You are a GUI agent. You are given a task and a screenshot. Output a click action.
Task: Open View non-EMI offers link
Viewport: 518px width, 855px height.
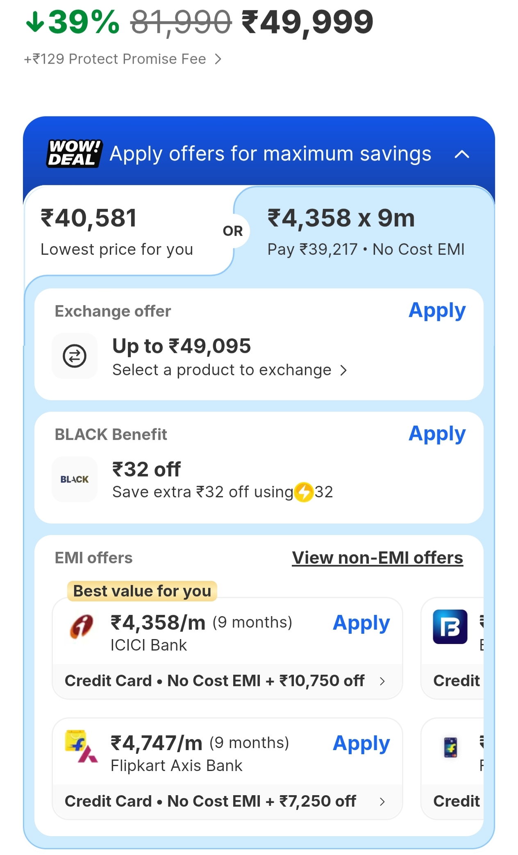point(377,558)
